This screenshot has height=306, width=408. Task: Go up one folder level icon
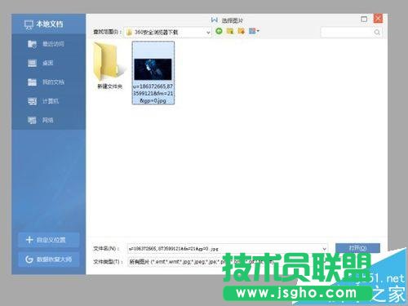click(x=230, y=31)
